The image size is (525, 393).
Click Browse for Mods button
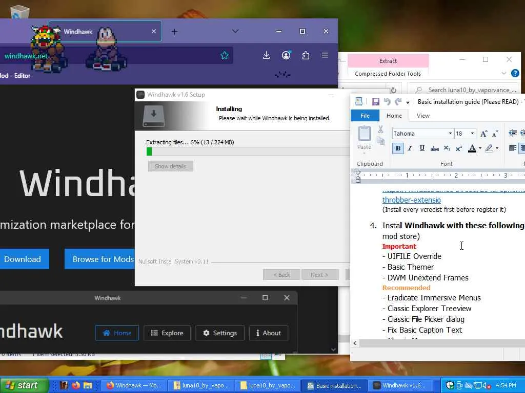pos(99,259)
